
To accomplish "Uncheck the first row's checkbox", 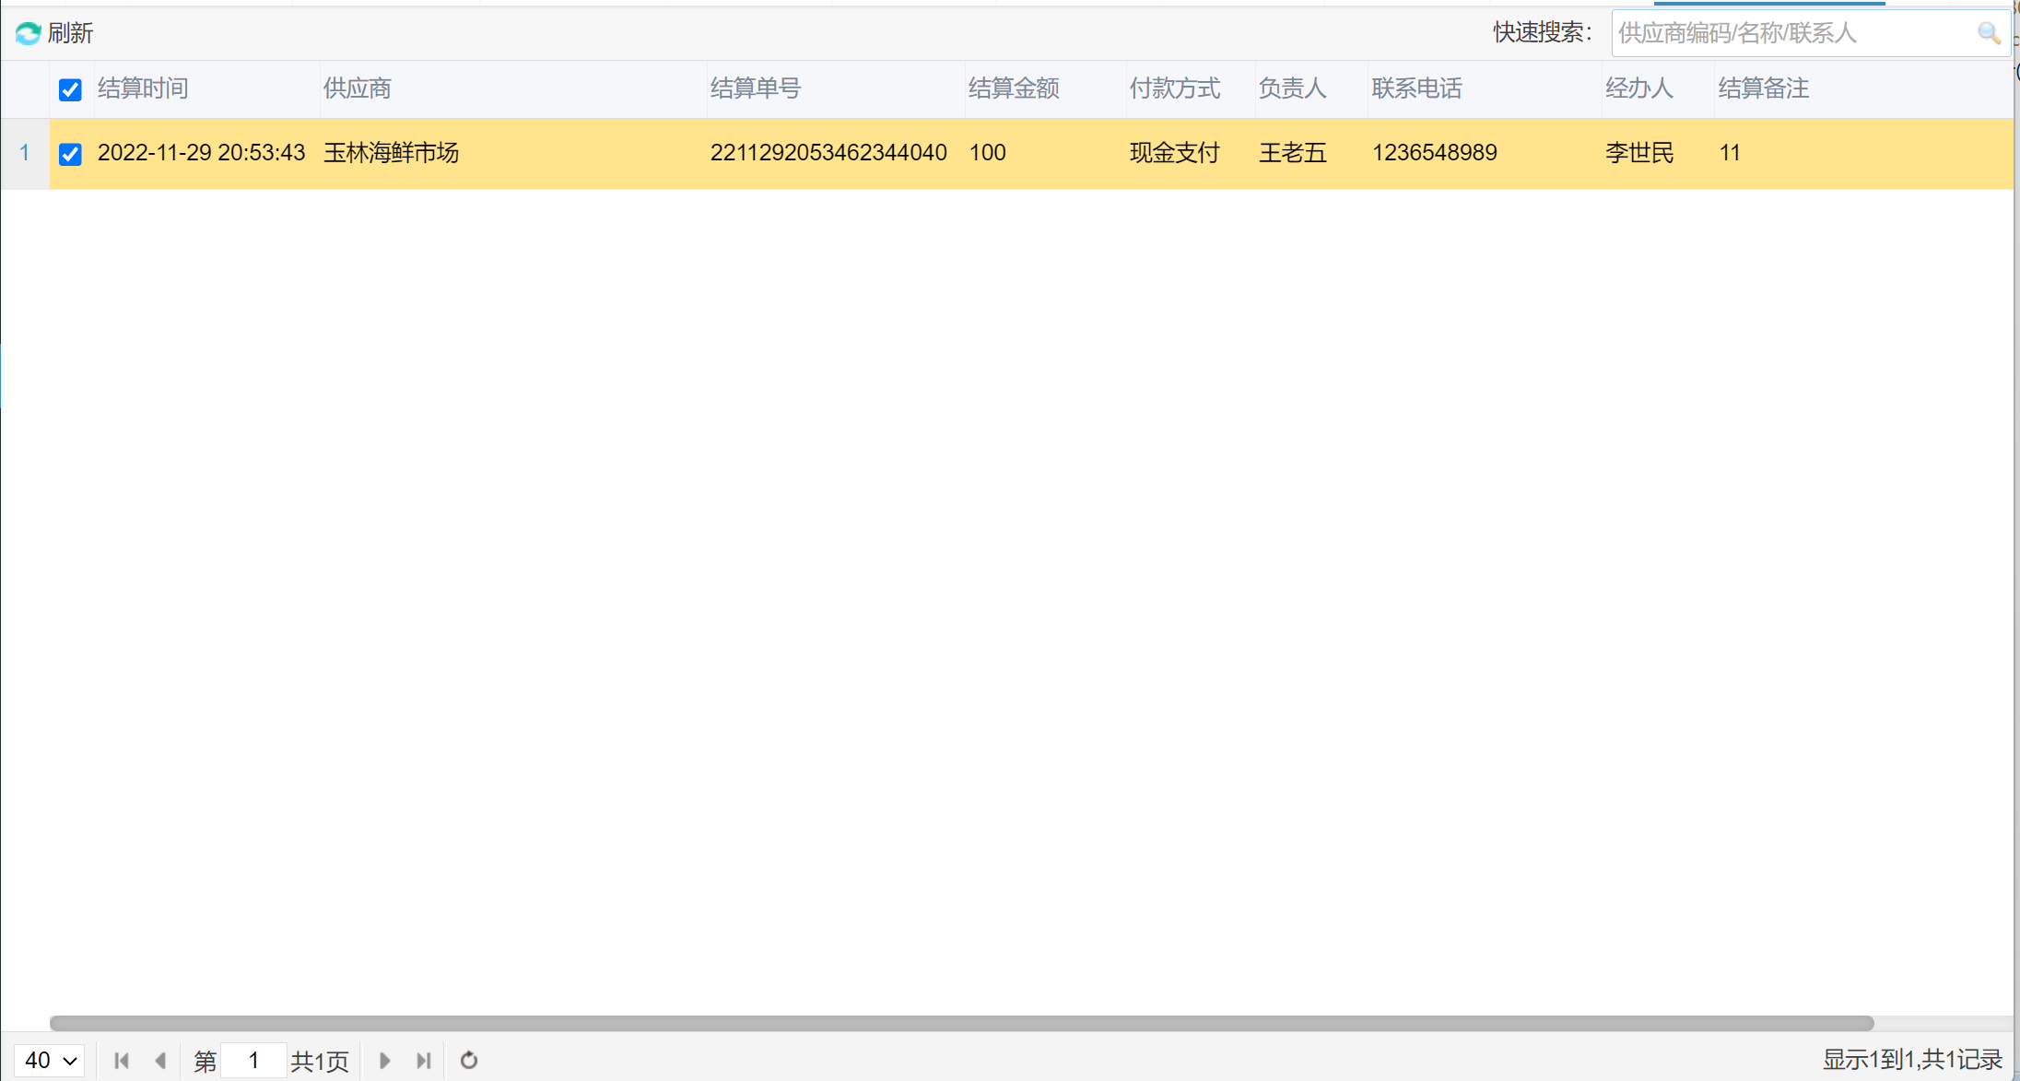I will 70,154.
